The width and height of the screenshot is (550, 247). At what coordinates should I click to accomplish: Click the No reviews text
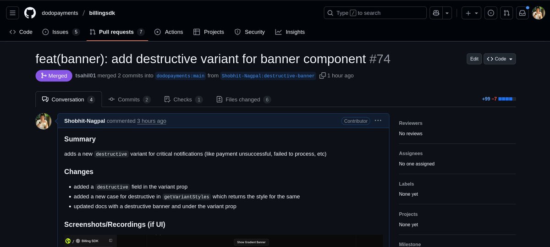(411, 133)
